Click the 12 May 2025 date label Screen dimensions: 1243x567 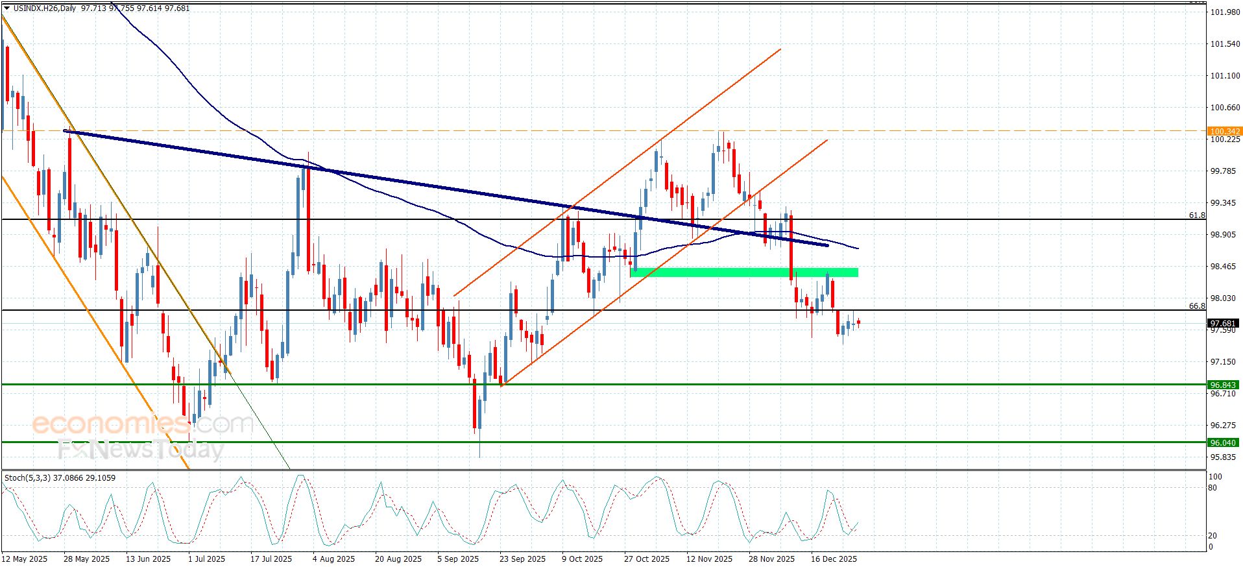[25, 559]
